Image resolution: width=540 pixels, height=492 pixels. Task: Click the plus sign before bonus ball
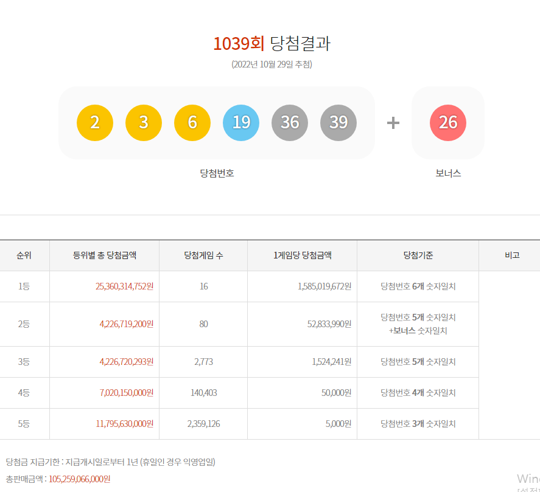point(393,123)
